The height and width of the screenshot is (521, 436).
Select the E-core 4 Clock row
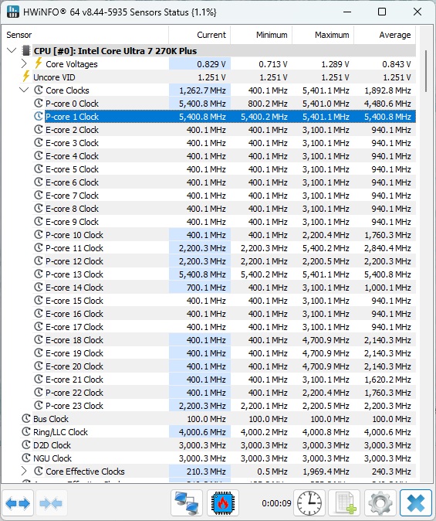click(225, 156)
